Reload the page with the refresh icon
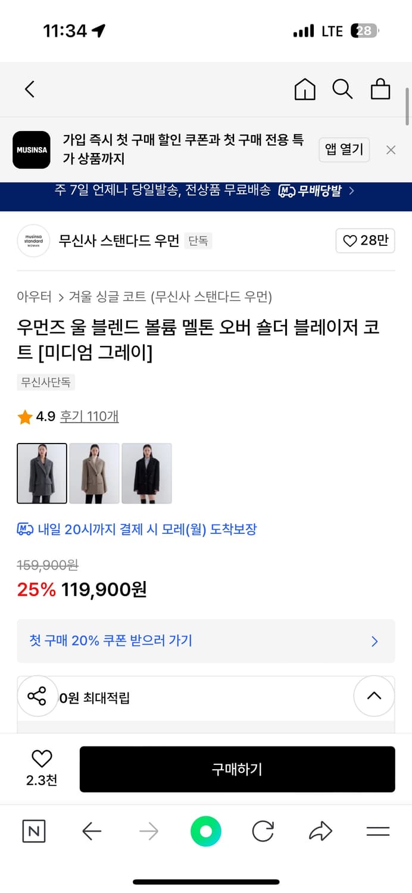The width and height of the screenshot is (412, 893). 263,832
